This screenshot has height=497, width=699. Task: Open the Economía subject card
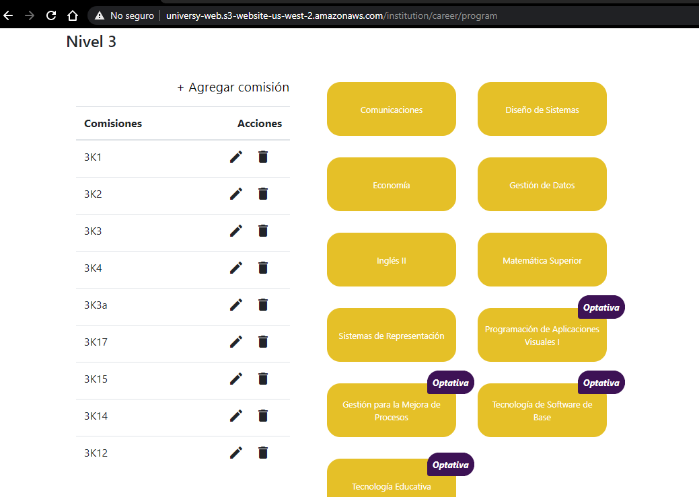tap(392, 184)
